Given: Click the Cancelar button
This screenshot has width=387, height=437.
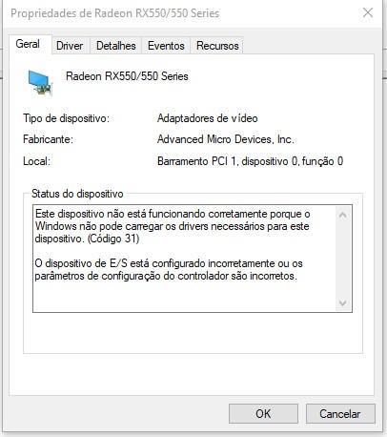Looking at the screenshot, I should 340,414.
